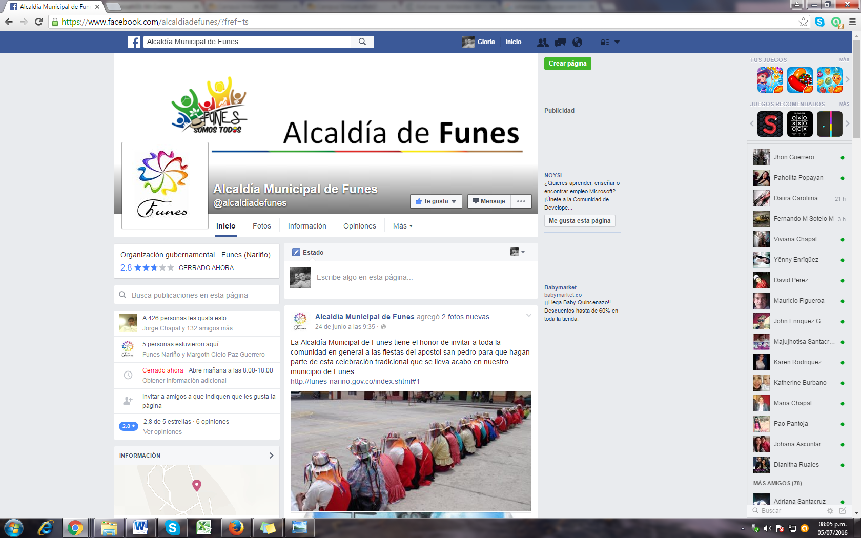Viewport: 861px width, 538px height.
Task: Open the Te gusta dropdown button
Action: point(436,201)
